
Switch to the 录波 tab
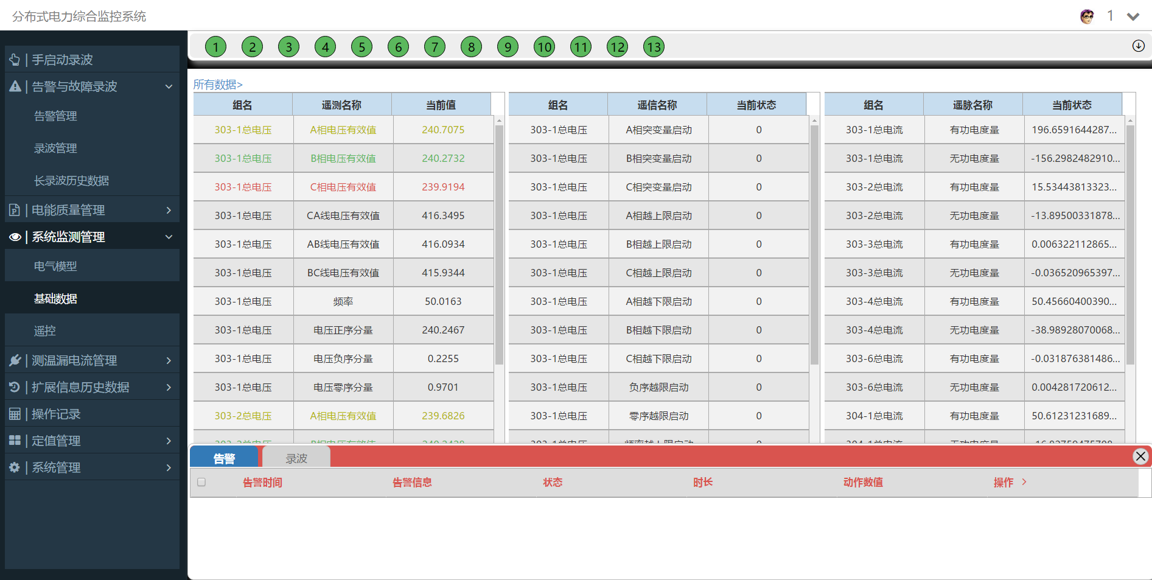(x=296, y=458)
